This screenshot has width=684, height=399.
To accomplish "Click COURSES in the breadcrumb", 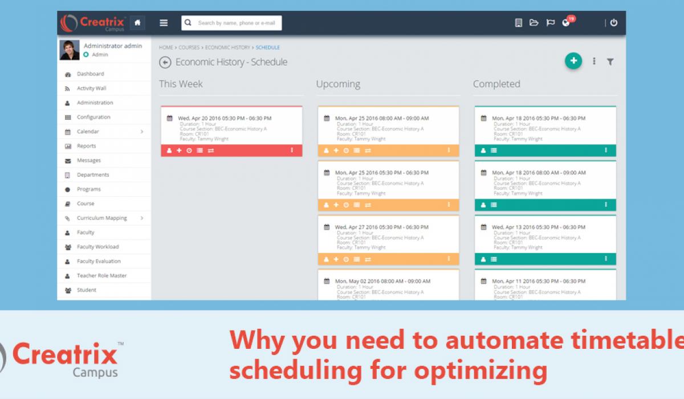I will [x=189, y=47].
